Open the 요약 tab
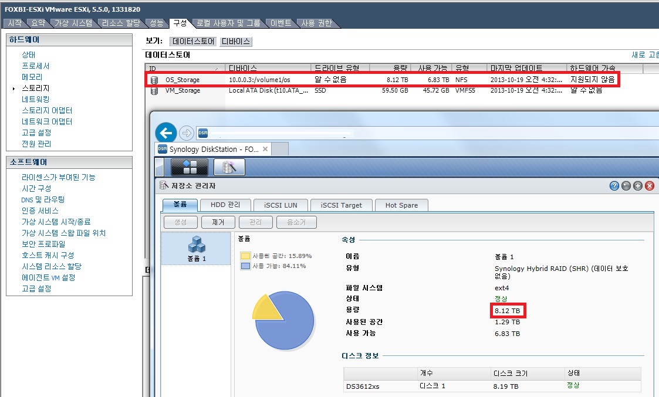This screenshot has height=397, width=659. point(38,23)
